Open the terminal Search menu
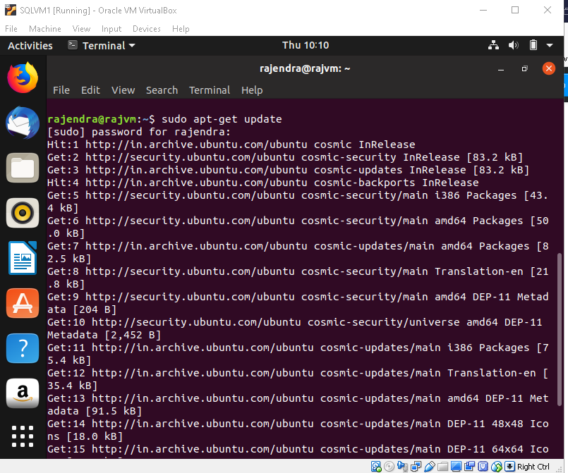Screen dimensions: 568x473 point(162,90)
